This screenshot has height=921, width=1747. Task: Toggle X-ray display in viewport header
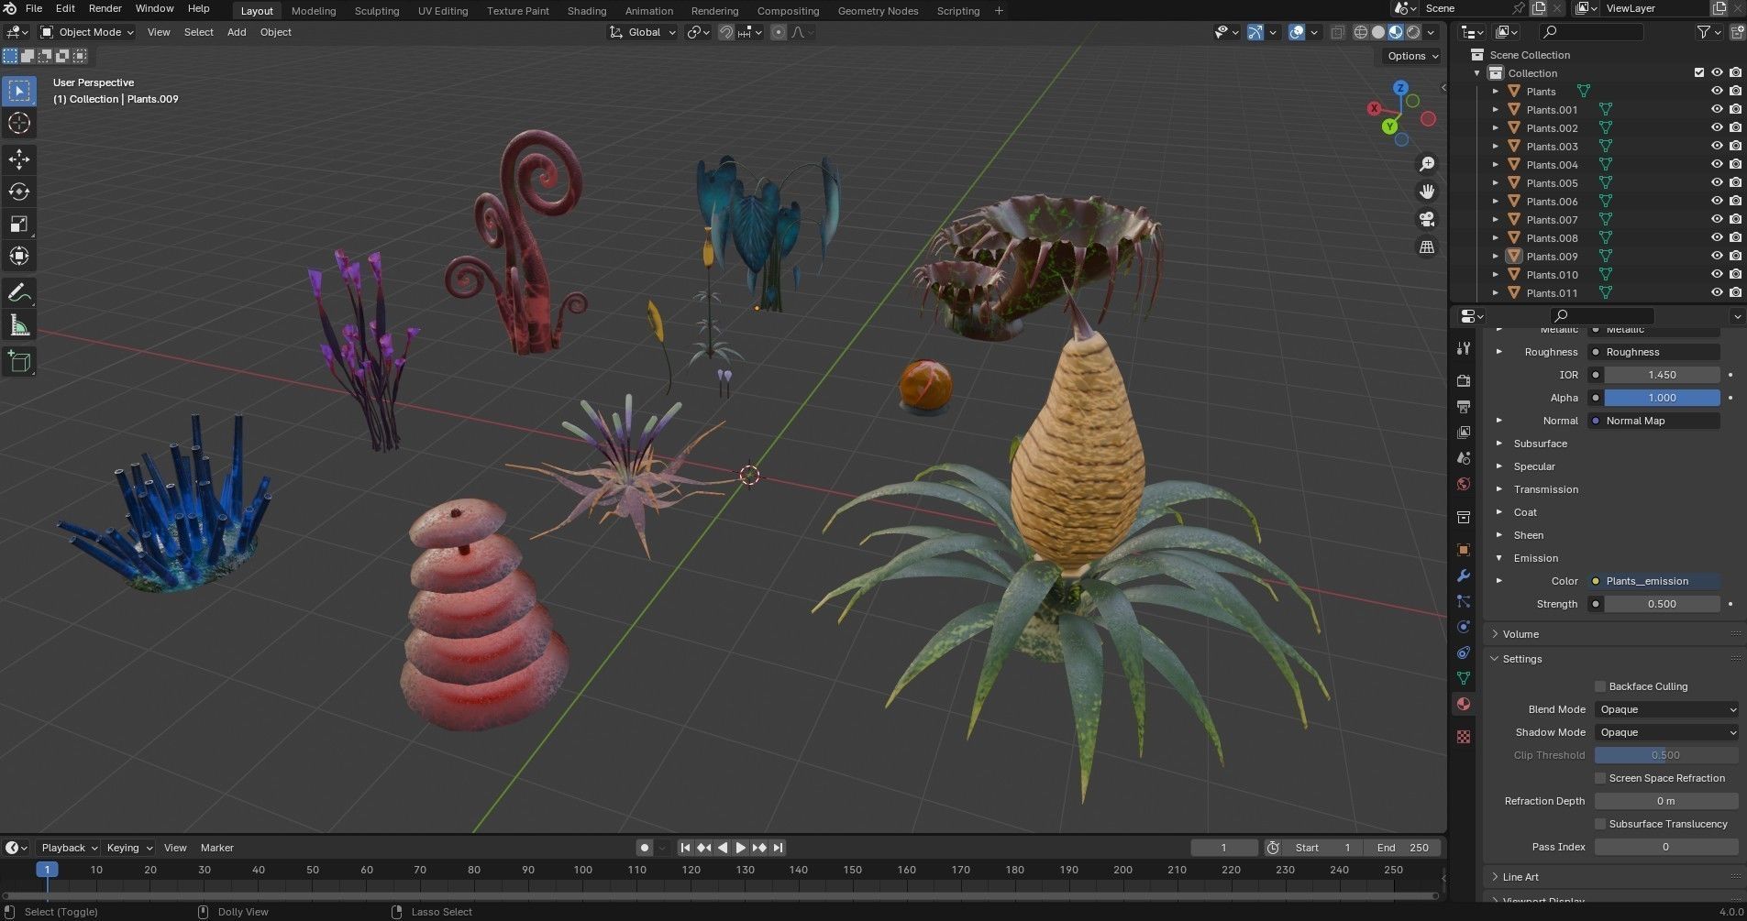point(1338,32)
